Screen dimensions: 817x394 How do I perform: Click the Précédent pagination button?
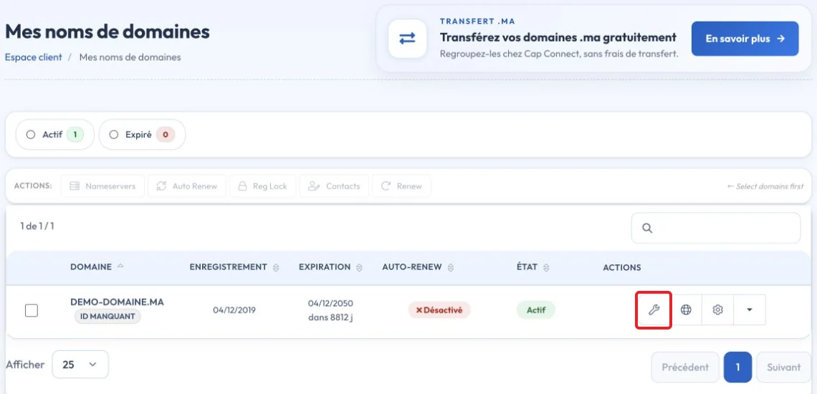pyautogui.click(x=685, y=367)
